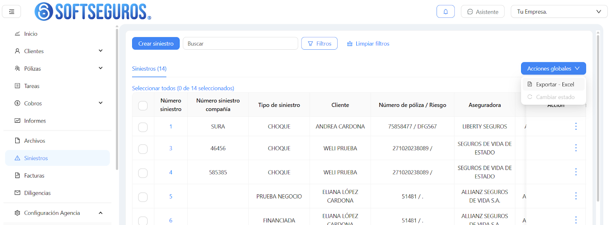Open the Asistente assistant button

(x=483, y=12)
